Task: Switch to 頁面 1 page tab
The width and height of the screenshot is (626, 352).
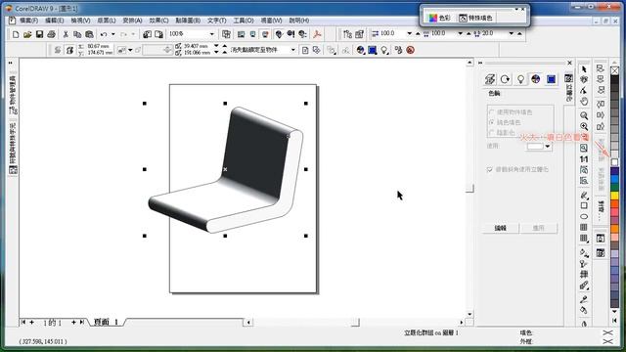Action: (x=107, y=322)
